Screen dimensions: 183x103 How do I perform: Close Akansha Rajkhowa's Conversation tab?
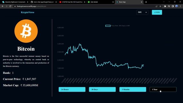pos(27,2)
